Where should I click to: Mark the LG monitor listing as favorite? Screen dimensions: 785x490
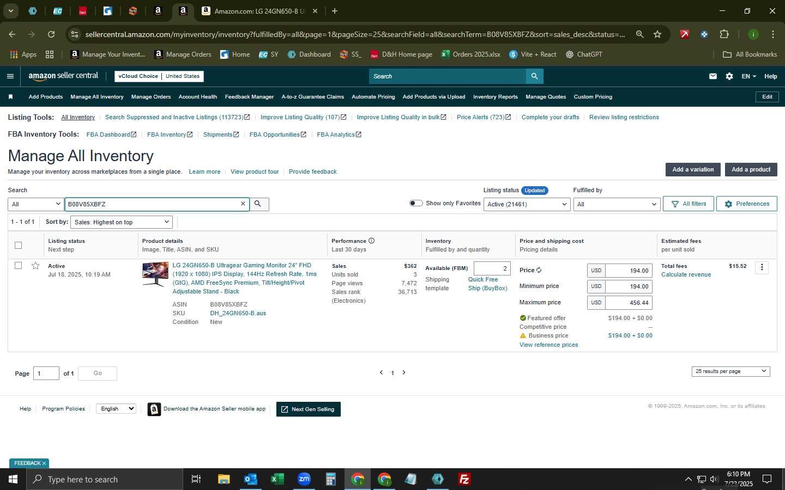[x=35, y=266]
